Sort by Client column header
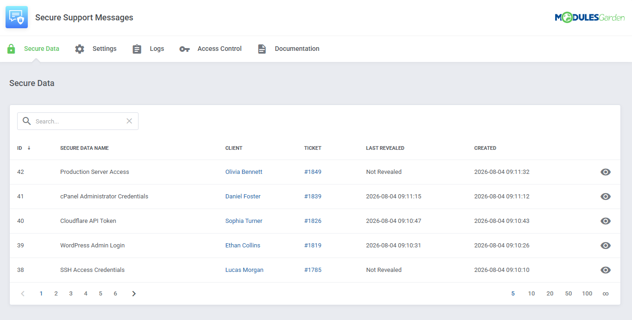Image resolution: width=632 pixels, height=320 pixels. 234,148
